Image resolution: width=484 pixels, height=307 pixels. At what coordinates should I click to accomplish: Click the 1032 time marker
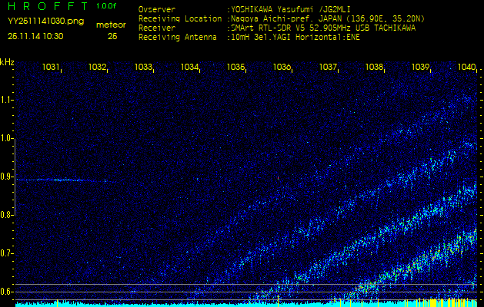[x=97, y=67]
